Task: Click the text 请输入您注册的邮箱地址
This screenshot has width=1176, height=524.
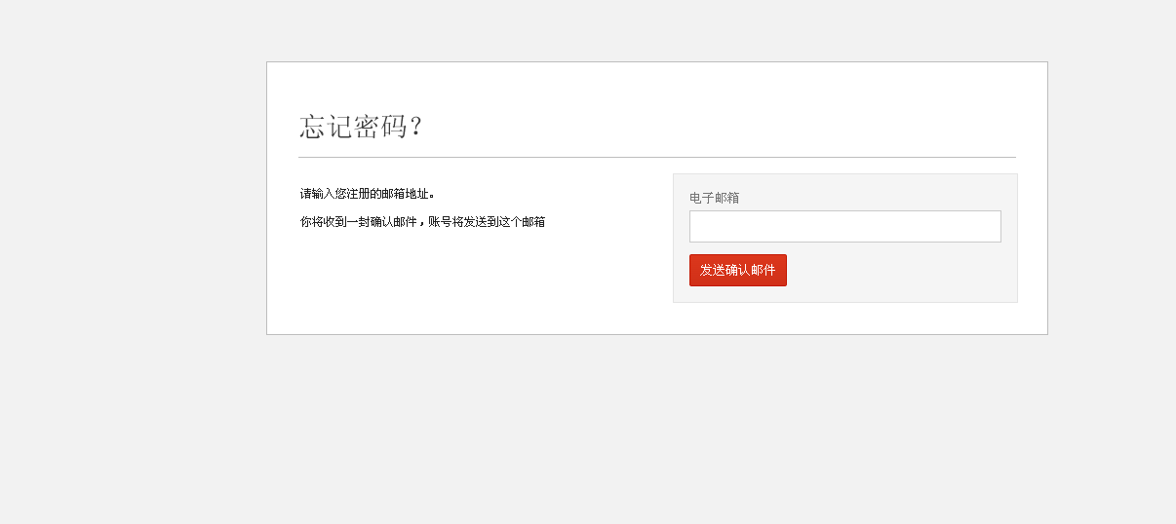Action: pyautogui.click(x=367, y=194)
